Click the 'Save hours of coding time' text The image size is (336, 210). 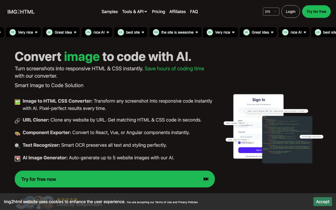pos(174,69)
